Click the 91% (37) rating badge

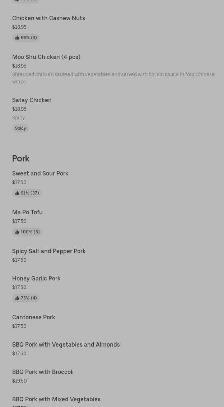[x=27, y=193]
